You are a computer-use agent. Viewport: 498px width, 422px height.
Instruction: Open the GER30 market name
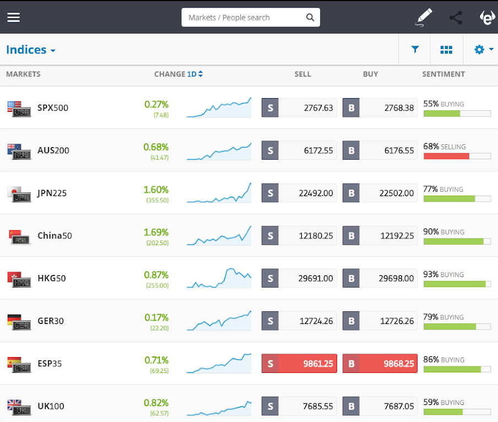tap(51, 321)
